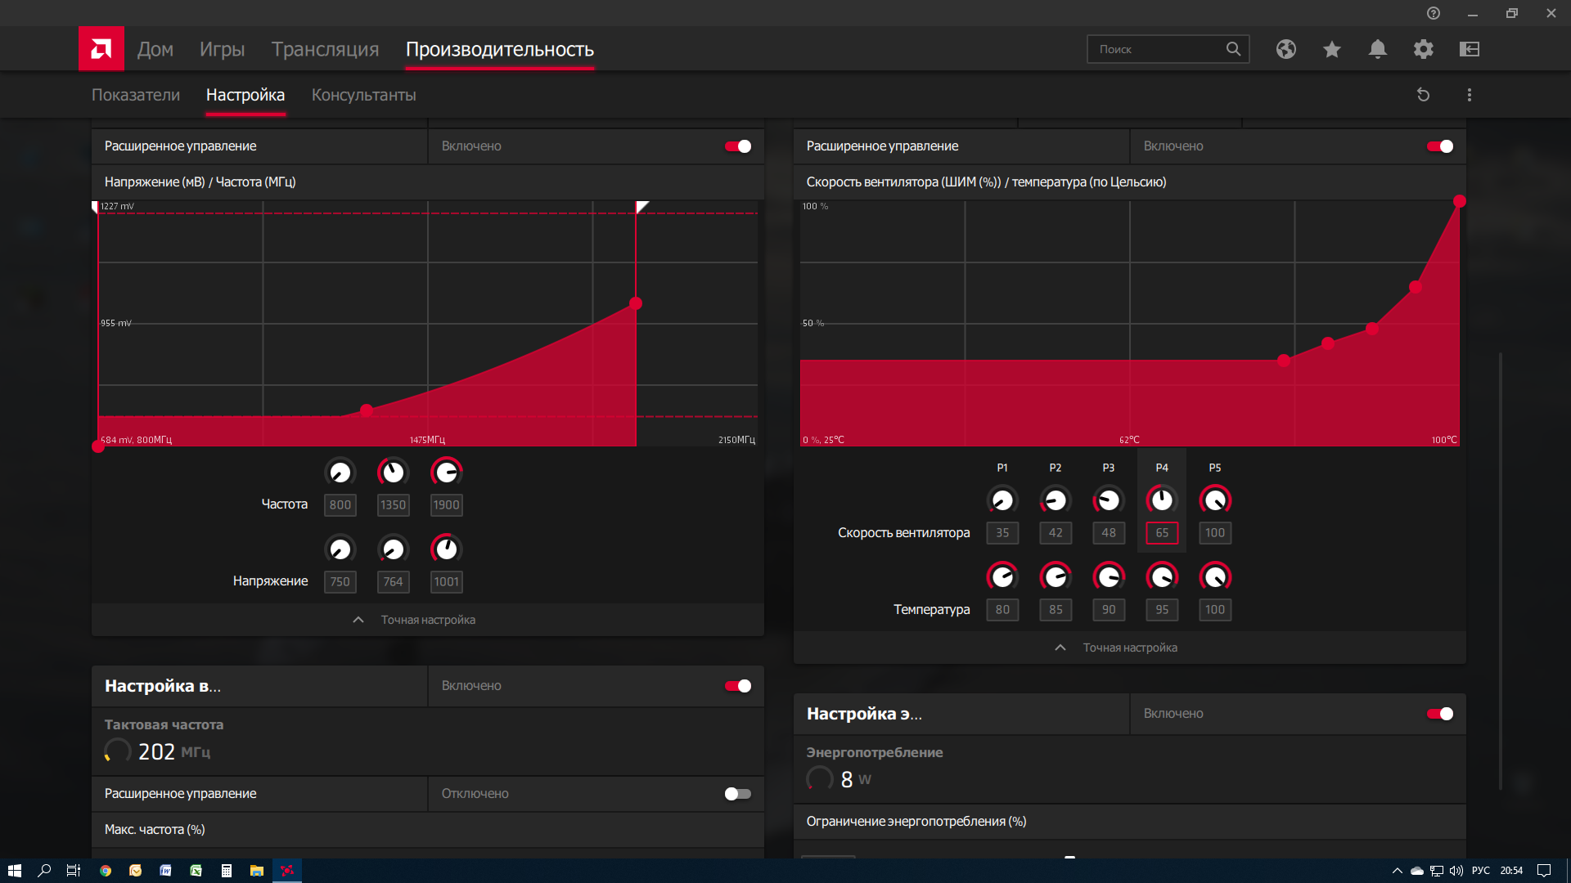Click the 1900 frequency input field
Viewport: 1571px width, 883px height.
(x=446, y=504)
